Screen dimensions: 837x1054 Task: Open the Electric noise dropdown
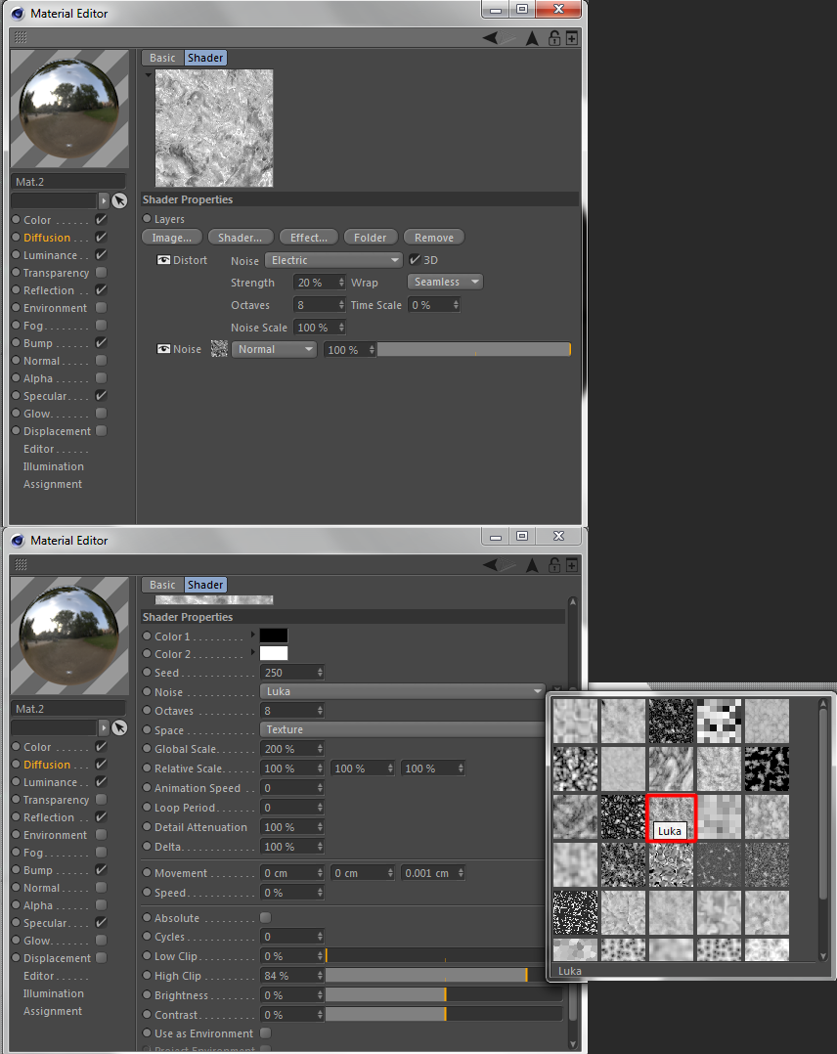pos(333,259)
